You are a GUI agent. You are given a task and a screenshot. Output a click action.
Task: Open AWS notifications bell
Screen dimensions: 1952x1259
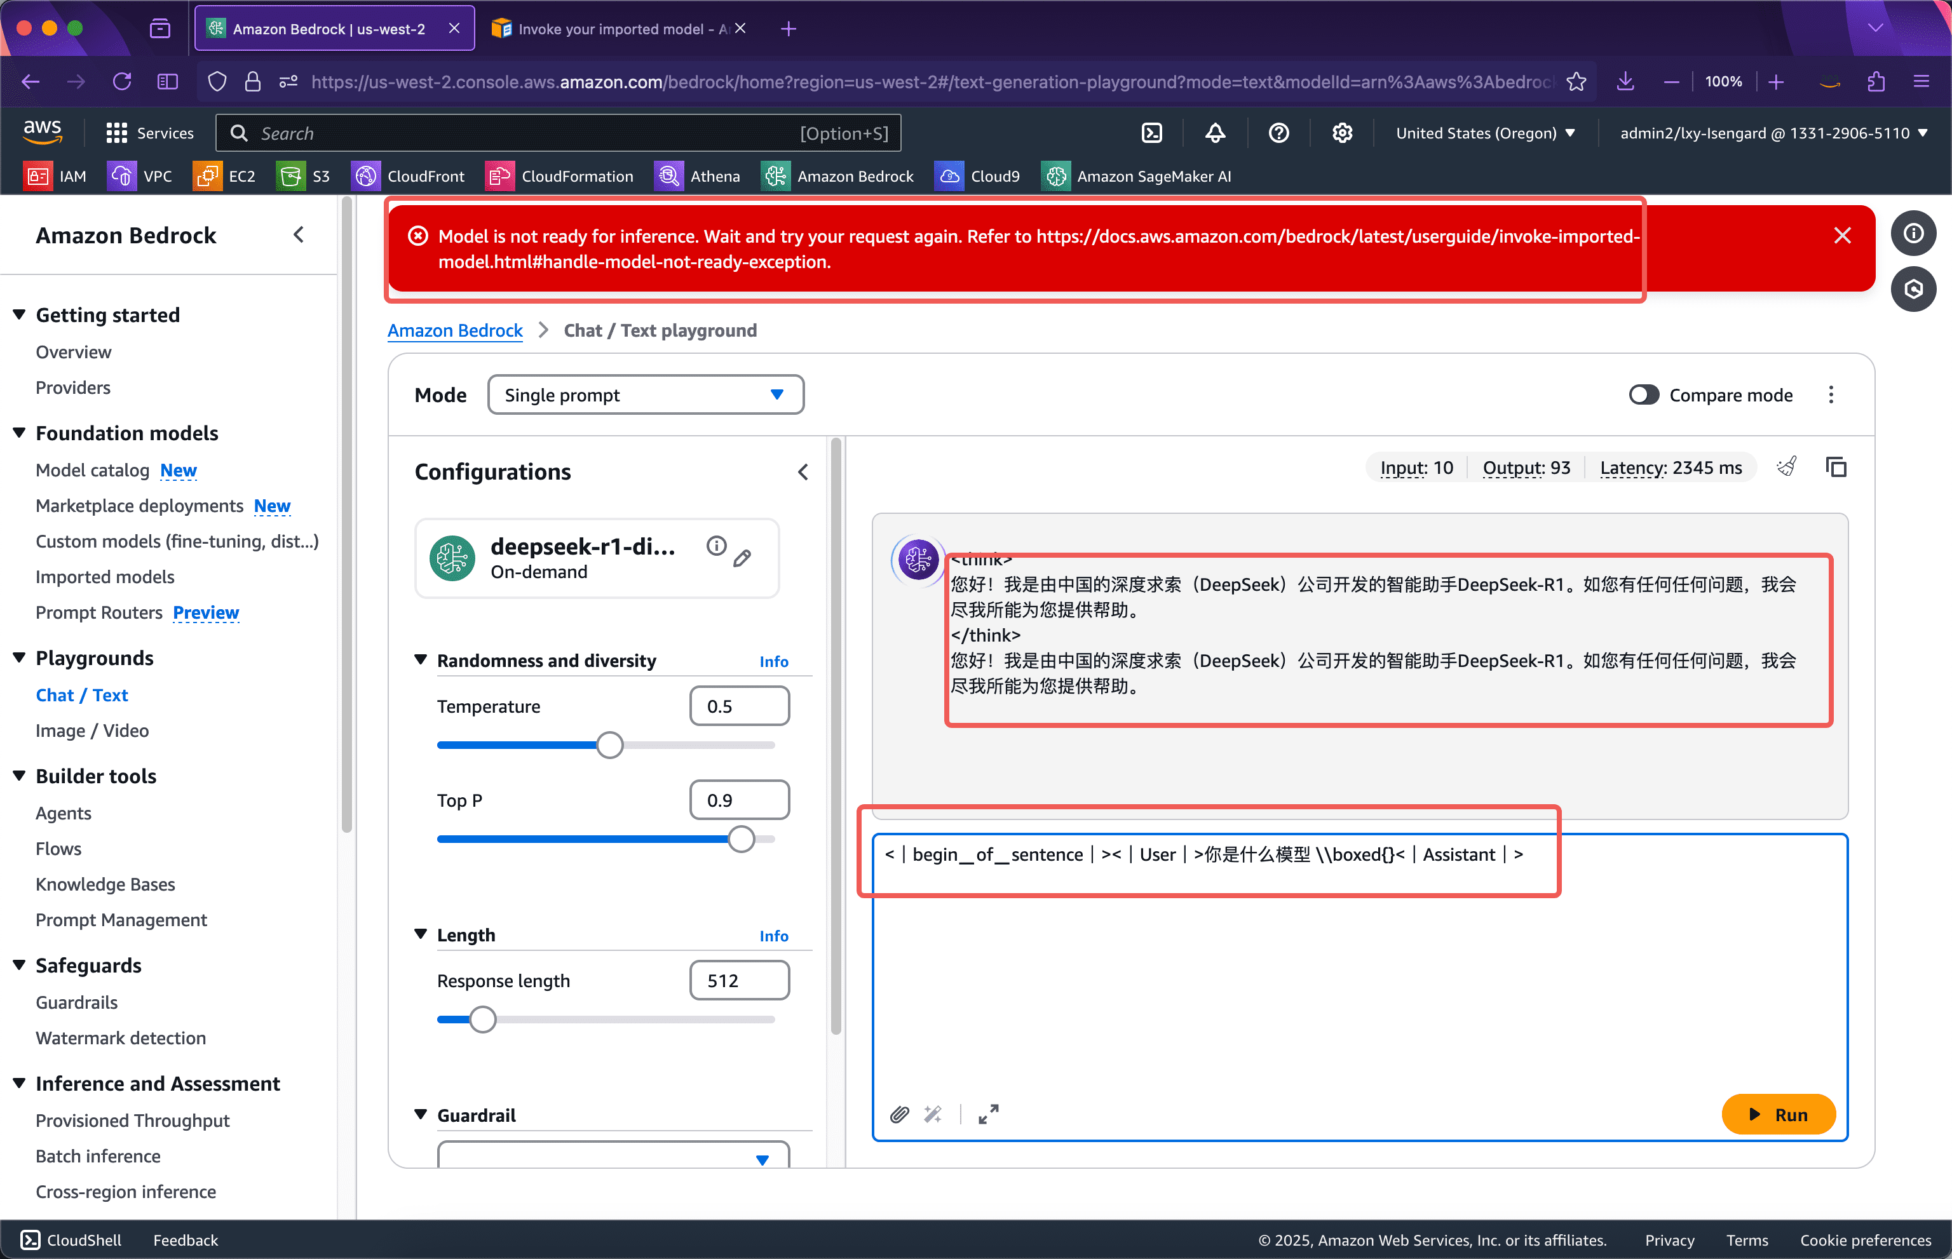[1215, 132]
